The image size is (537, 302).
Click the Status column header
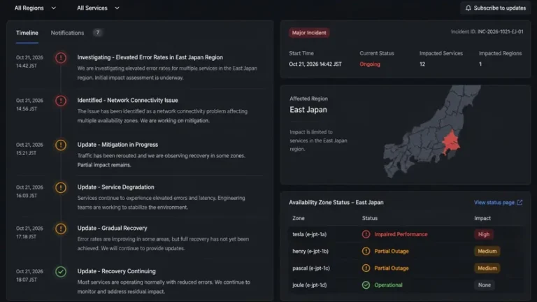[369, 218]
